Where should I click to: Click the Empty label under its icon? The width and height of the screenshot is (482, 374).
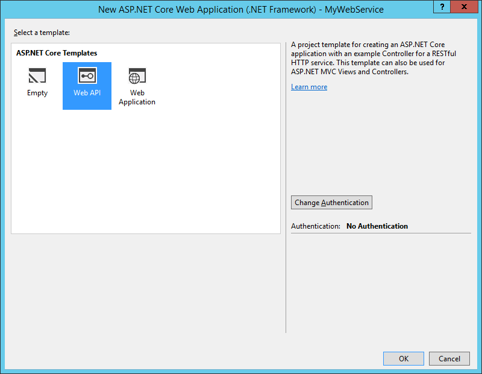click(x=37, y=93)
